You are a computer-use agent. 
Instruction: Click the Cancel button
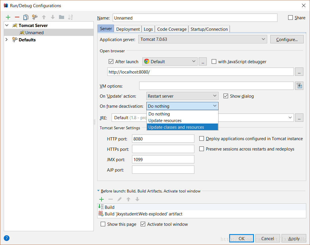[268, 238]
